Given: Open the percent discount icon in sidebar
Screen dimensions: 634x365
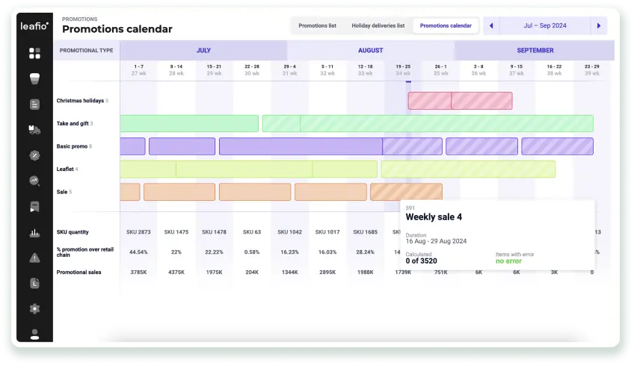Looking at the screenshot, I should pos(34,155).
